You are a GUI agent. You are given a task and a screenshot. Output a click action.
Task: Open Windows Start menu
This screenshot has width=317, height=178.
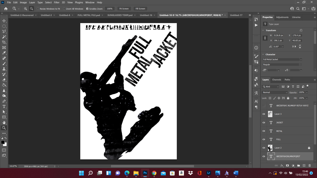point(82,173)
